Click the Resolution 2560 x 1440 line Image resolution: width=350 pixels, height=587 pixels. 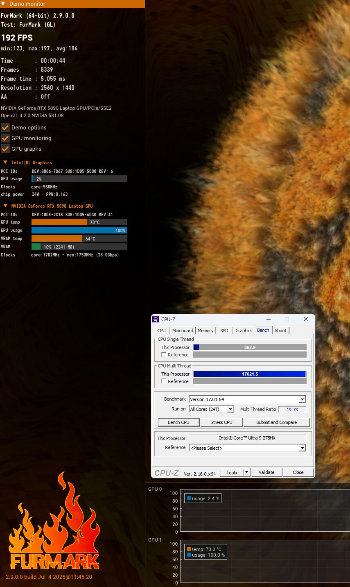point(38,88)
